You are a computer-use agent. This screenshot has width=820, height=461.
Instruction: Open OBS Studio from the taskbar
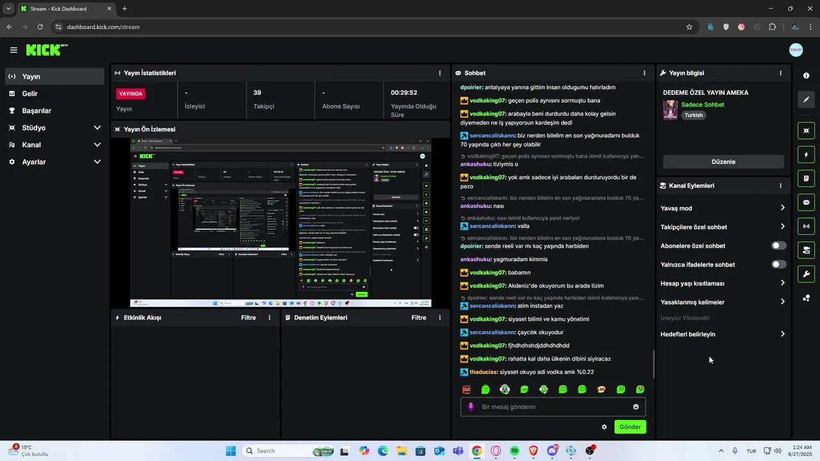tap(589, 451)
